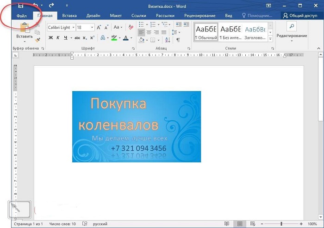
Task: Open the Aa change case dropdown
Action: pyautogui.click(x=118, y=27)
